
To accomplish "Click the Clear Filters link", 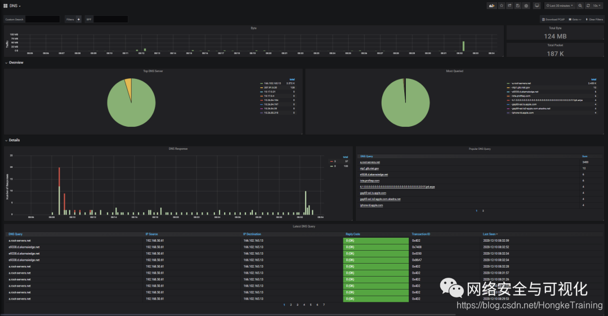I will [x=594, y=19].
